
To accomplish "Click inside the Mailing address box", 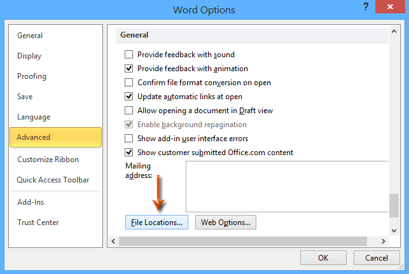I will click(x=287, y=186).
